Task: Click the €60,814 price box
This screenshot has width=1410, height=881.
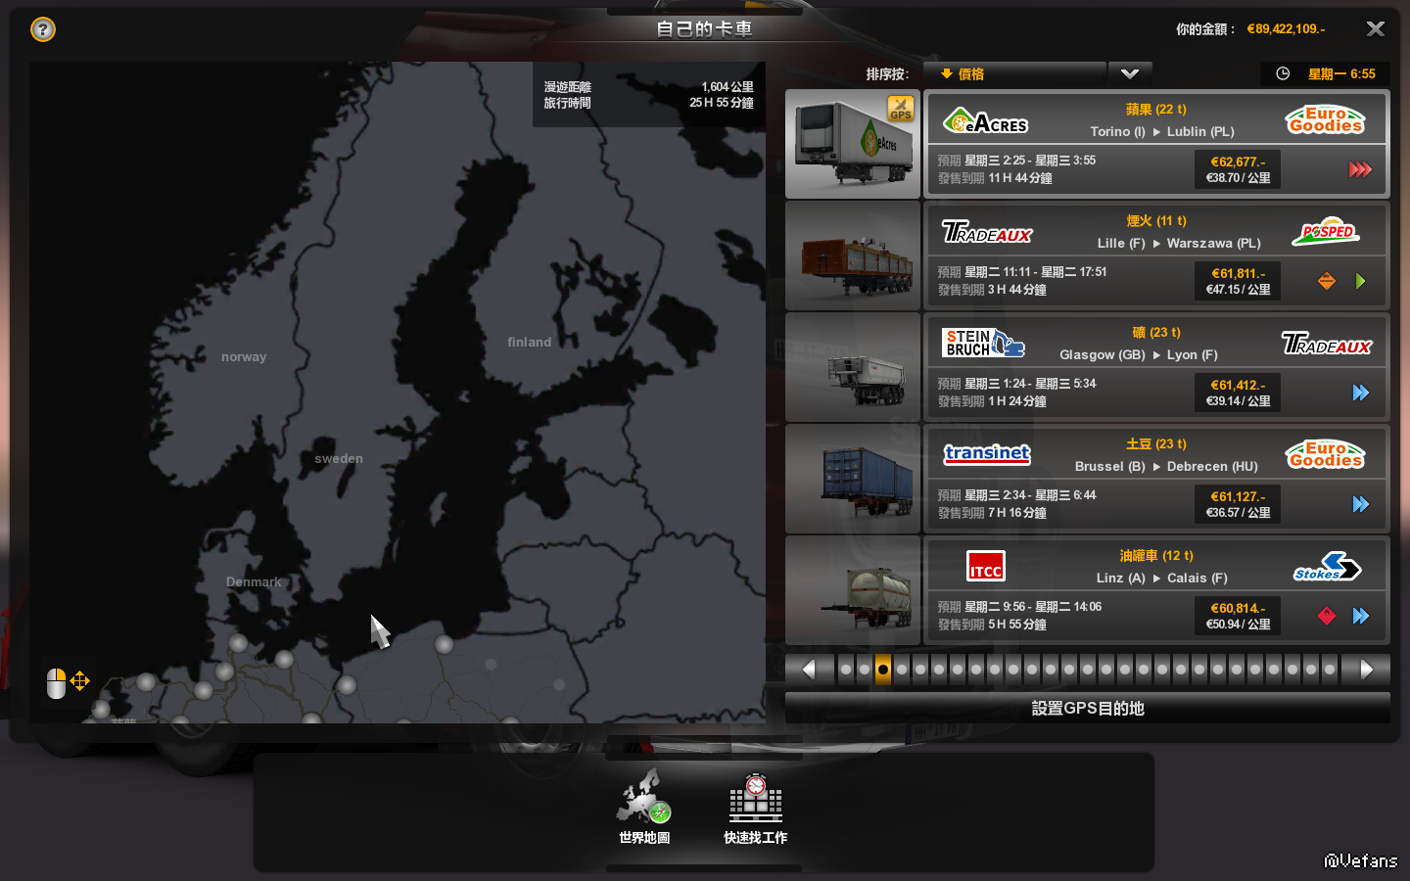Action: click(1238, 616)
